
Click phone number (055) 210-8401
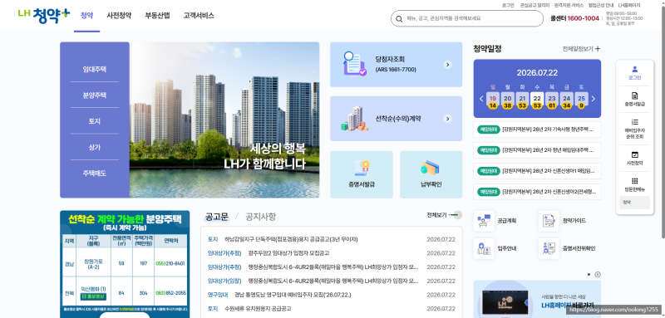coord(170,263)
